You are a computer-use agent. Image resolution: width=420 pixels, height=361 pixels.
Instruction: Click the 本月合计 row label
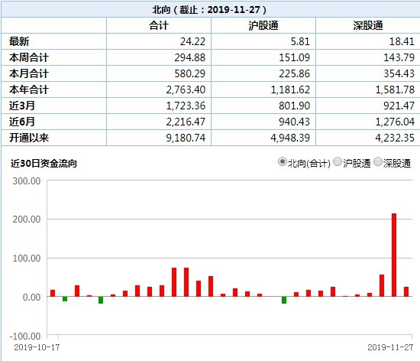[29, 73]
